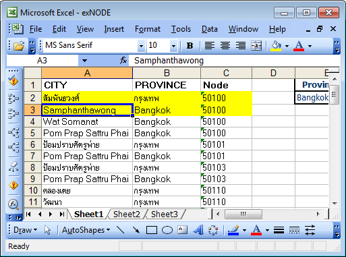Image resolution: width=346 pixels, height=257 pixels.
Task: Select the Line drawing tool
Action: coord(121,230)
